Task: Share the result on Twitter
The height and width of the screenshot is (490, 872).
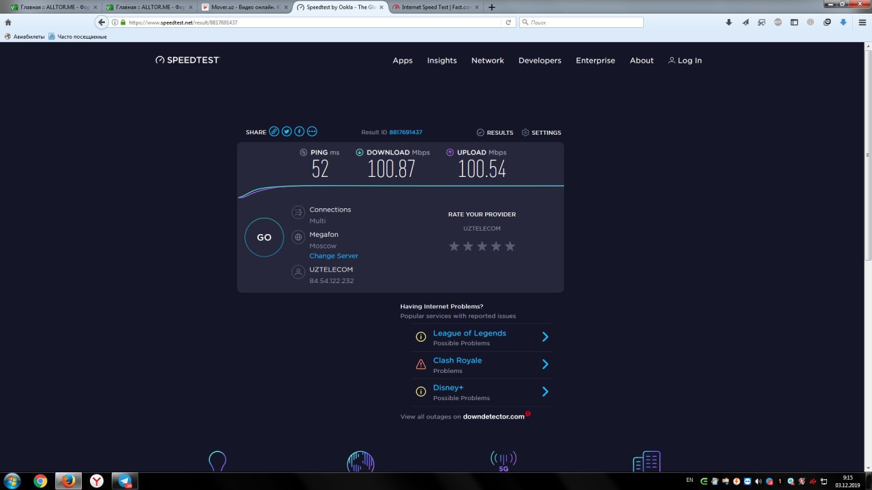Action: 287,131
